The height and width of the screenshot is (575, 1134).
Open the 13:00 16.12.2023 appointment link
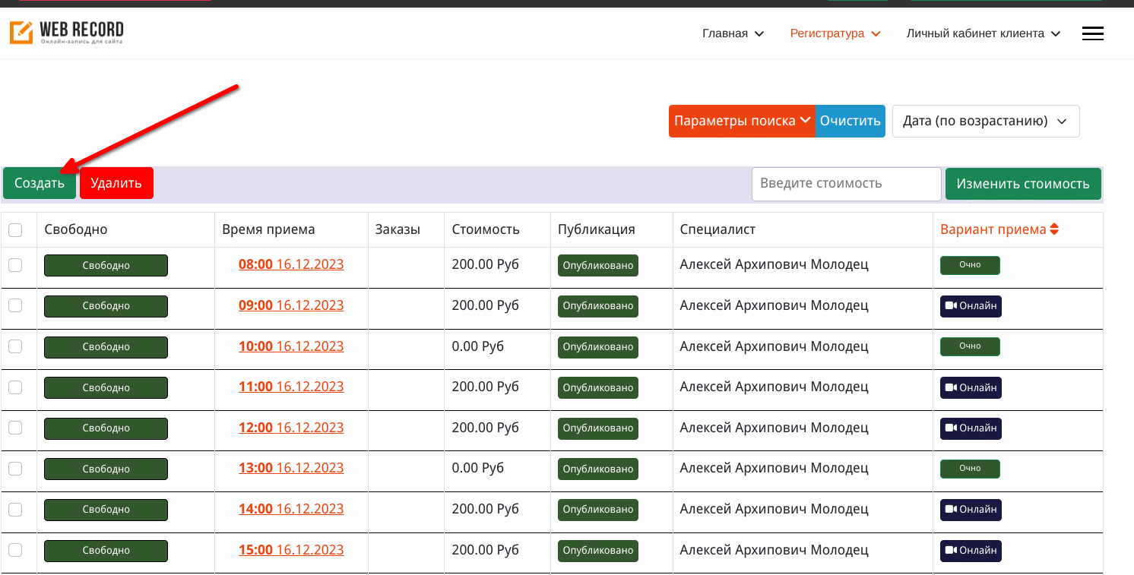[290, 468]
